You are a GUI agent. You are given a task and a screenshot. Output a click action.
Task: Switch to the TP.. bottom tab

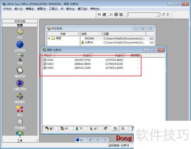click(x=80, y=128)
